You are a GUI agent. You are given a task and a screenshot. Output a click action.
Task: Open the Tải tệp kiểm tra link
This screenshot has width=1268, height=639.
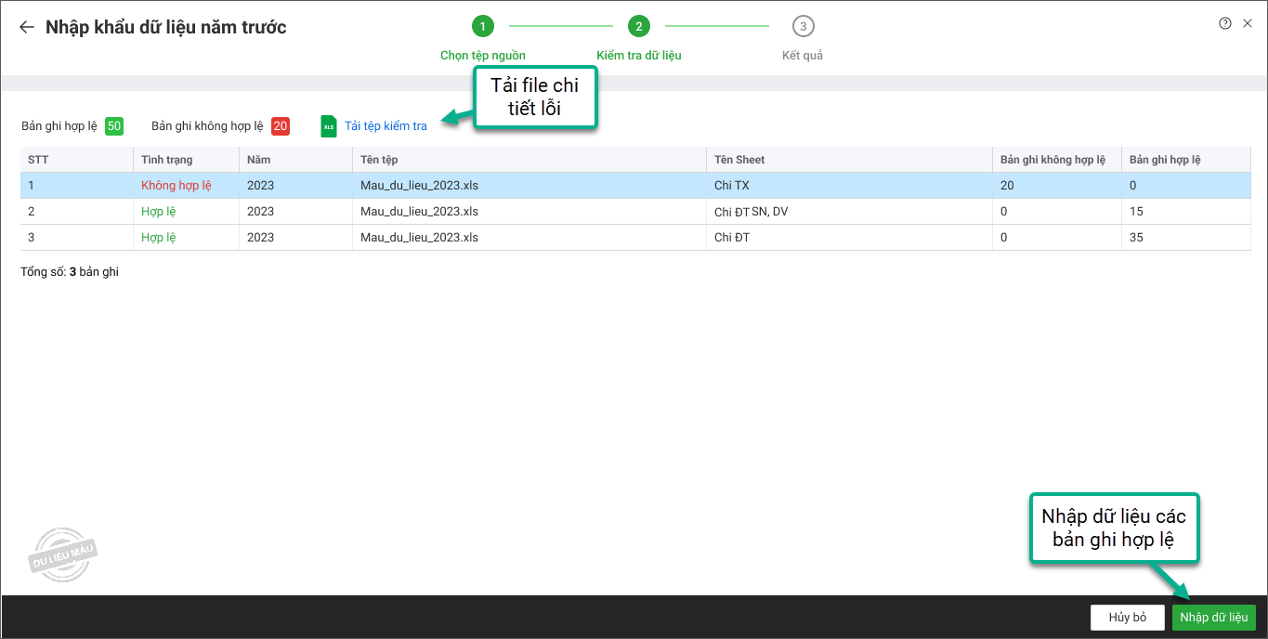click(386, 126)
